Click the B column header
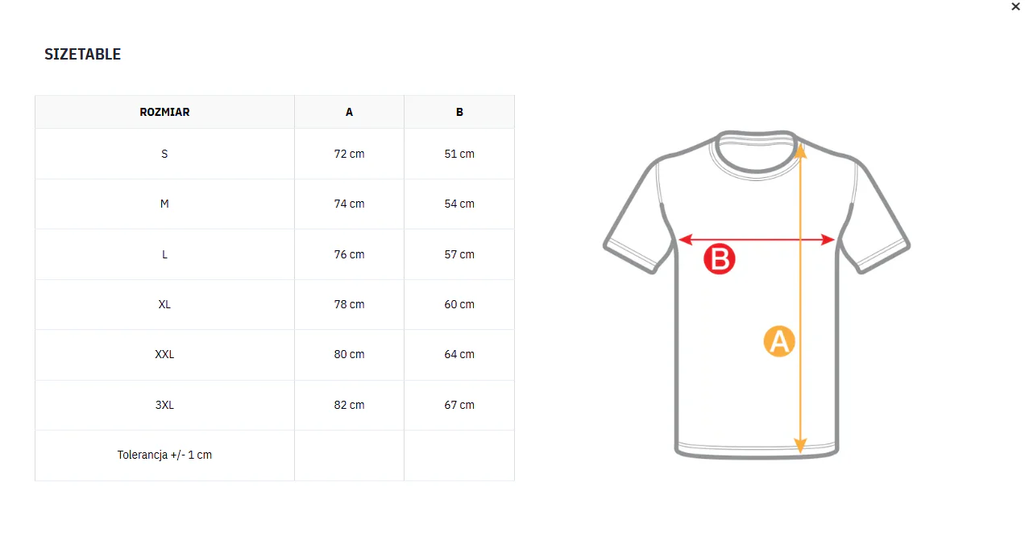This screenshot has height=540, width=1025. (x=459, y=112)
